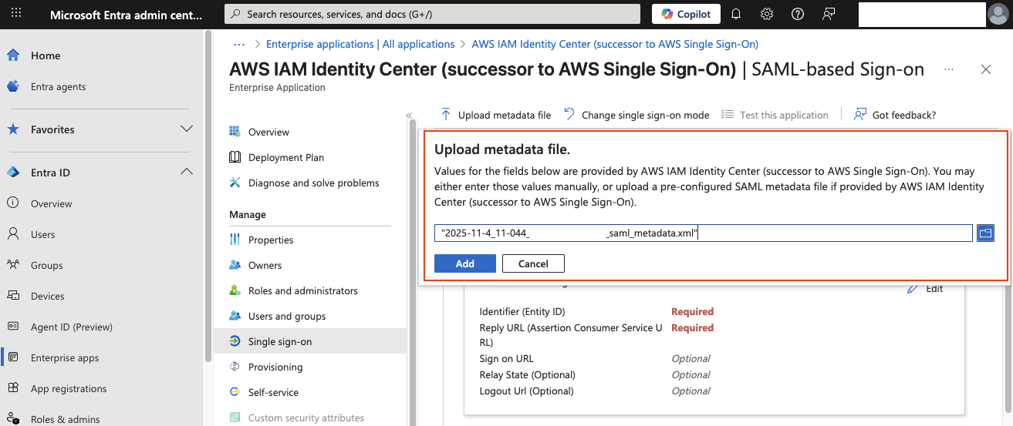The height and width of the screenshot is (426, 1013).
Task: Open the more options ellipsis beside title
Action: (x=949, y=69)
